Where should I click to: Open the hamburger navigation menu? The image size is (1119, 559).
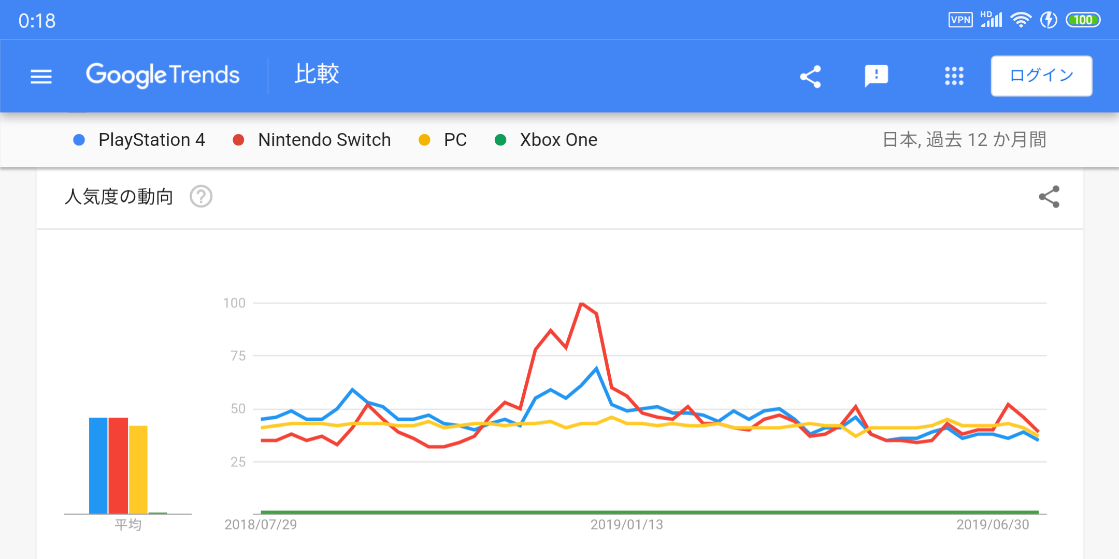41,77
